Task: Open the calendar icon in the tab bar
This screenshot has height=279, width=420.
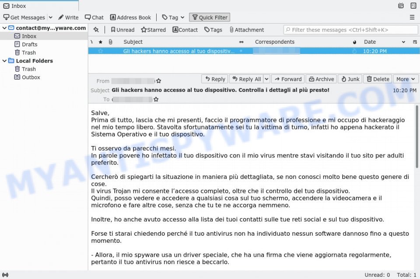Action: coord(401,6)
